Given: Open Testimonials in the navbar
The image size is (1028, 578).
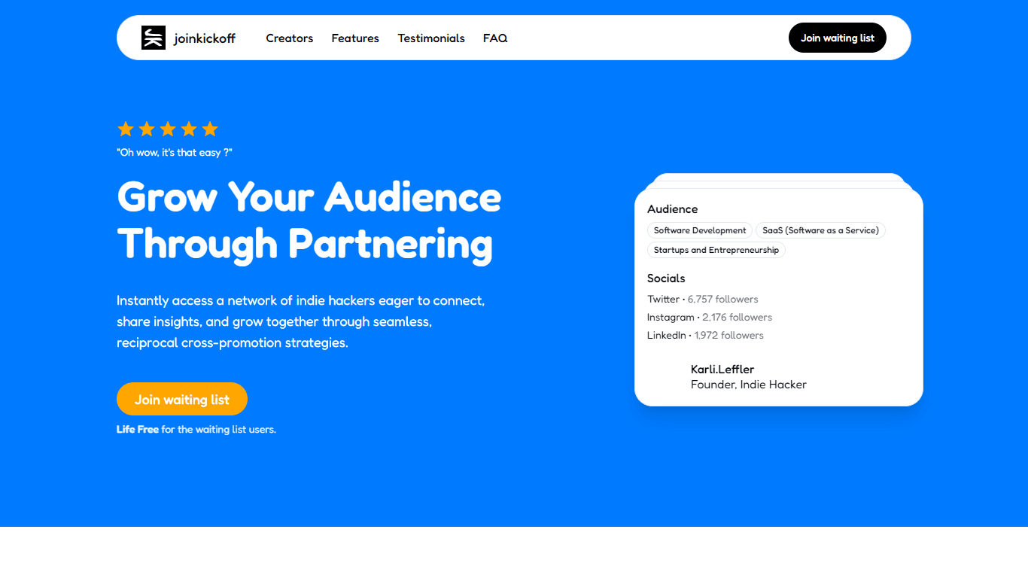Looking at the screenshot, I should (x=431, y=38).
